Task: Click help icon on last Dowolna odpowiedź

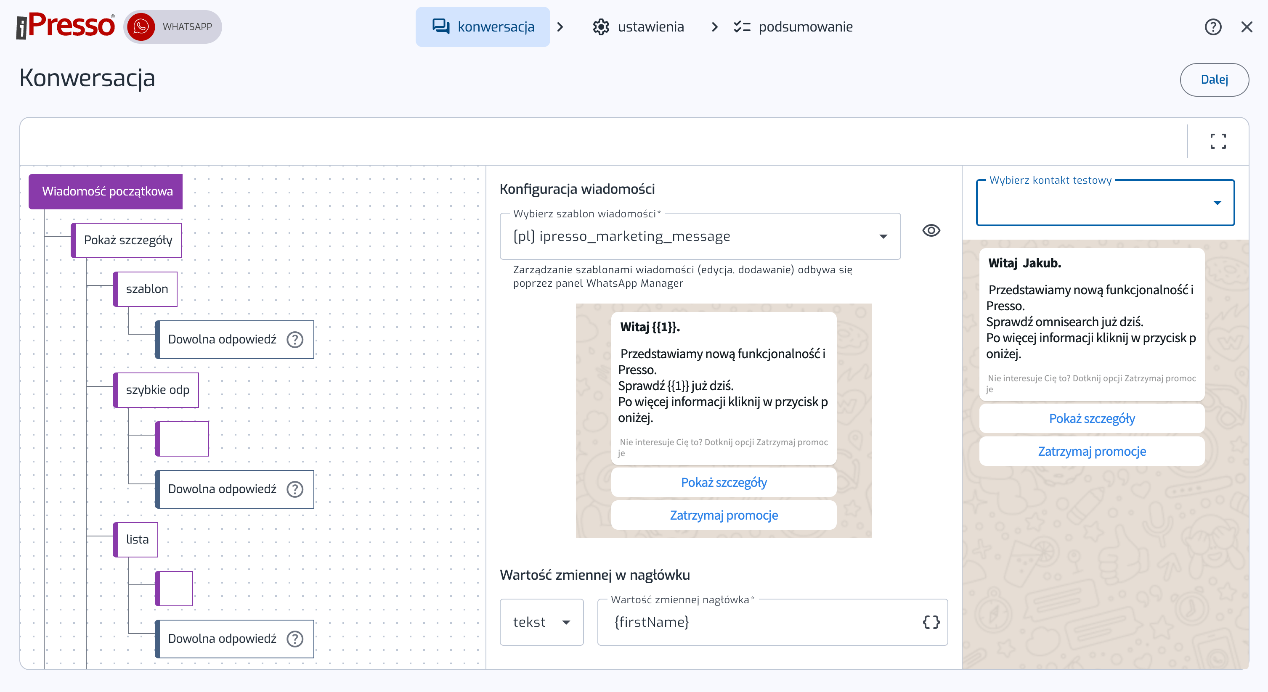Action: (x=295, y=639)
